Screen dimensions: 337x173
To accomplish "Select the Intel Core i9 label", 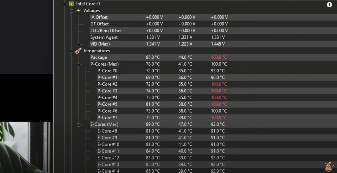I will [88, 4].
